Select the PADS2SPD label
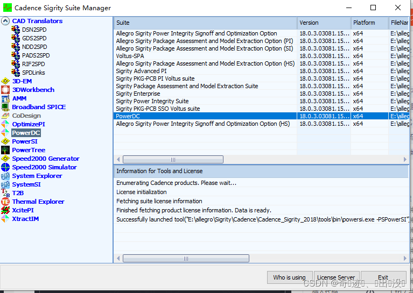The width and height of the screenshot is (413, 293). (x=36, y=55)
